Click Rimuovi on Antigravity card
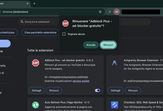The image size is (163, 111). pos(133,90)
